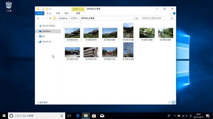Select the DSC01679 photo thumbnail

tap(91, 33)
